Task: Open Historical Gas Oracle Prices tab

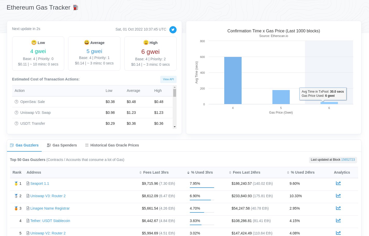Action: point(112,145)
